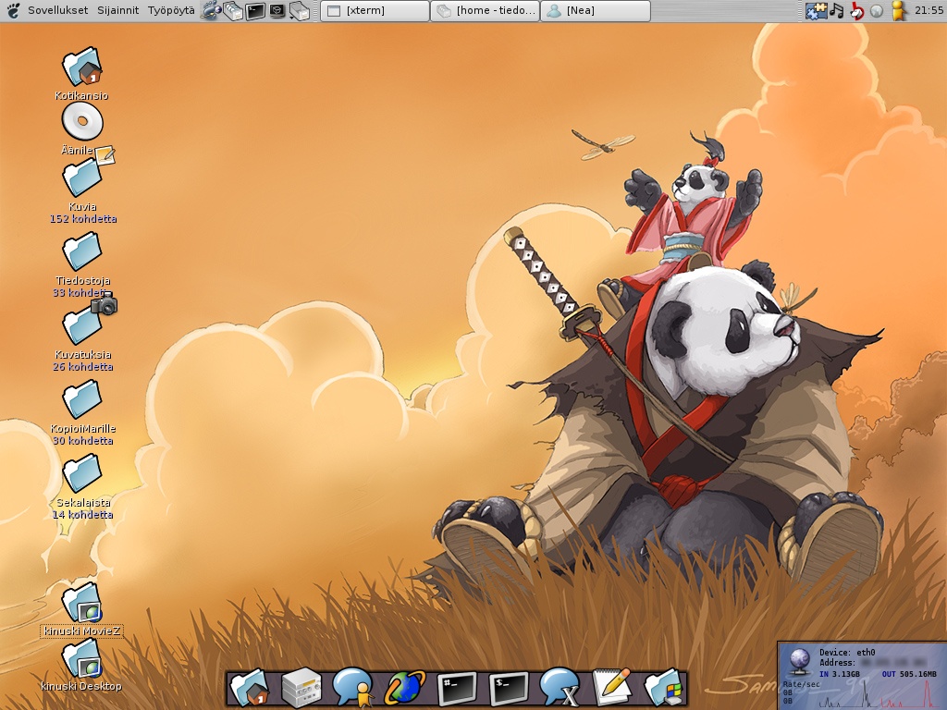Screen dimensions: 947x710
Task: Open the Windows share folder dock icon
Action: click(665, 687)
